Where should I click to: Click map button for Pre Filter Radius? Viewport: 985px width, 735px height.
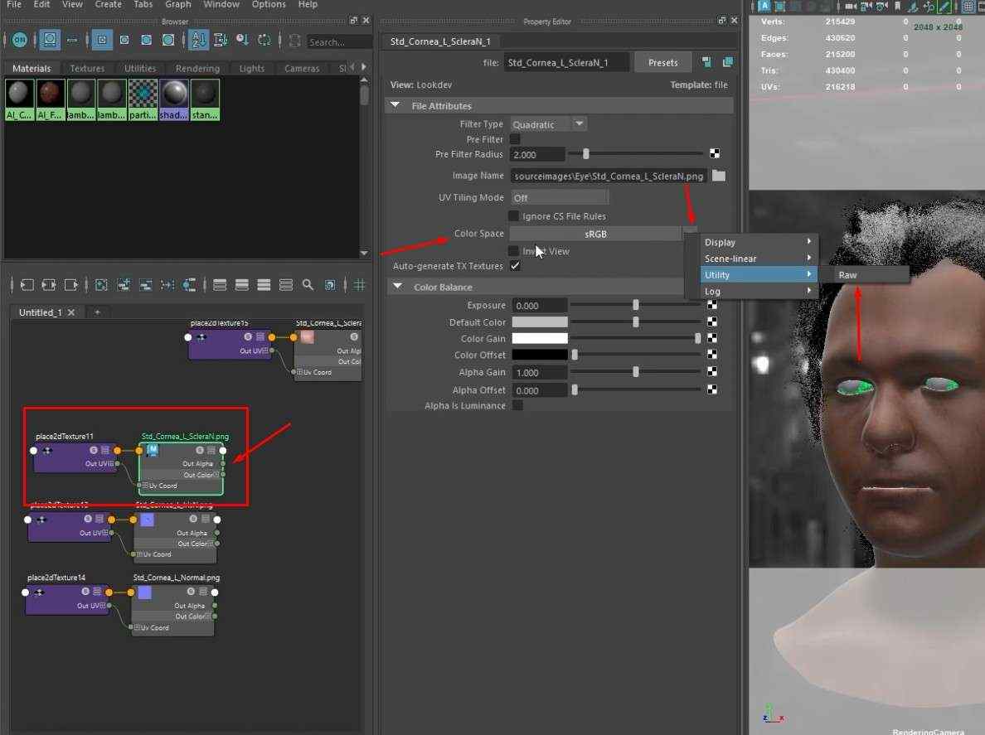[x=714, y=154]
